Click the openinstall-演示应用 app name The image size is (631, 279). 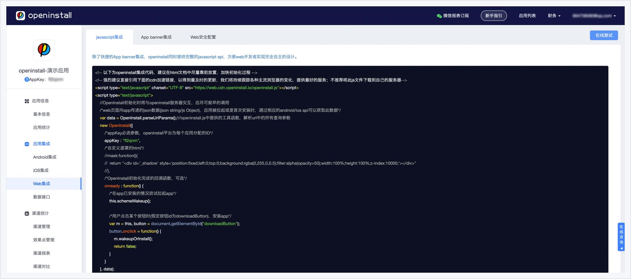[44, 71]
